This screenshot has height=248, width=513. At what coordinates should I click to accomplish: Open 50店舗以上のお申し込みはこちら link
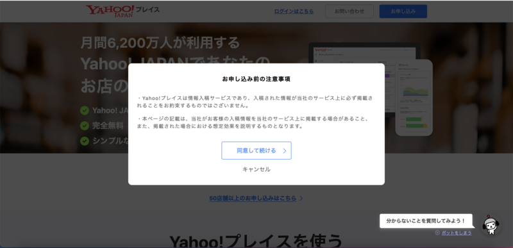coord(253,198)
